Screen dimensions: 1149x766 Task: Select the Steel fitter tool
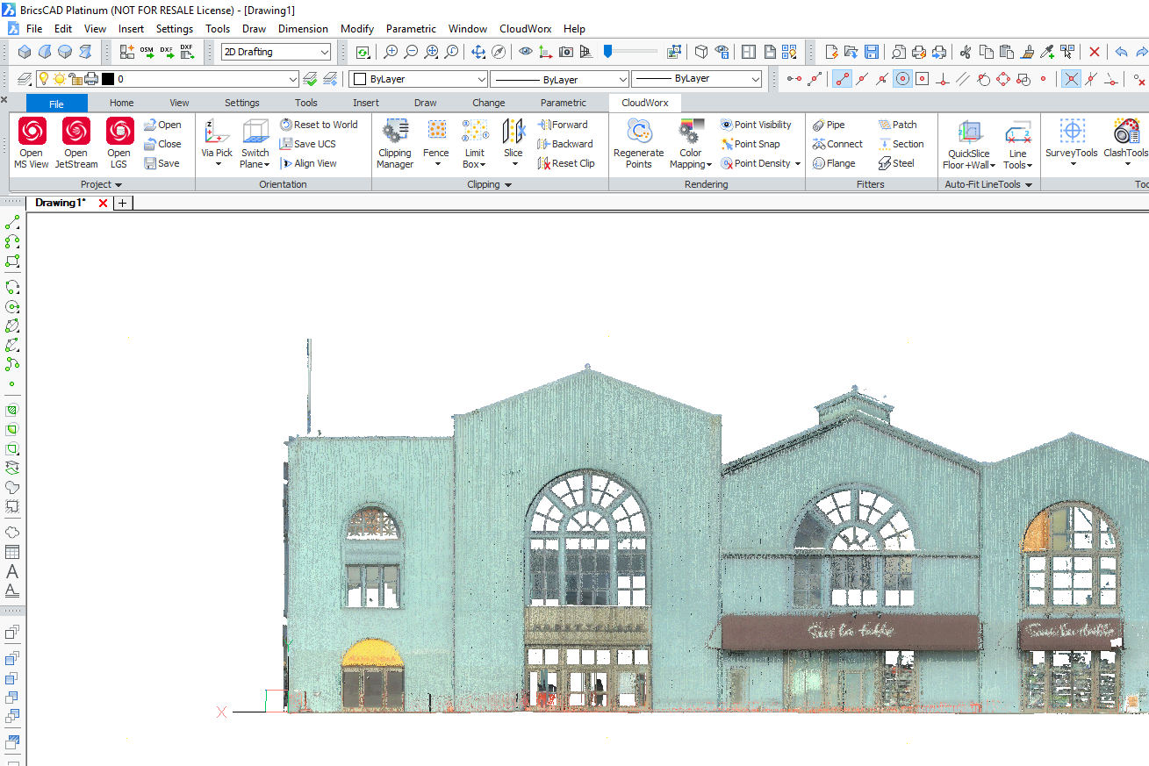point(896,163)
